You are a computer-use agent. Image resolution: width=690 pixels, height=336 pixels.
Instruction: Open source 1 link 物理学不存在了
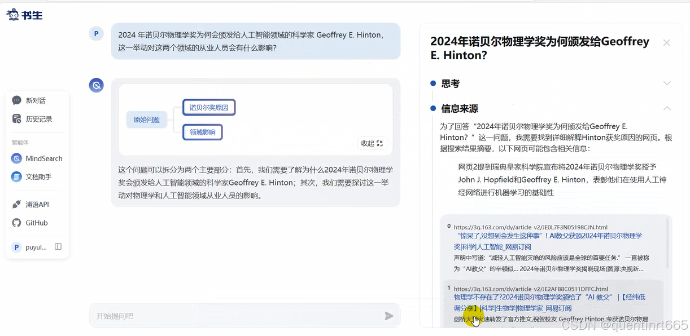coord(549,303)
